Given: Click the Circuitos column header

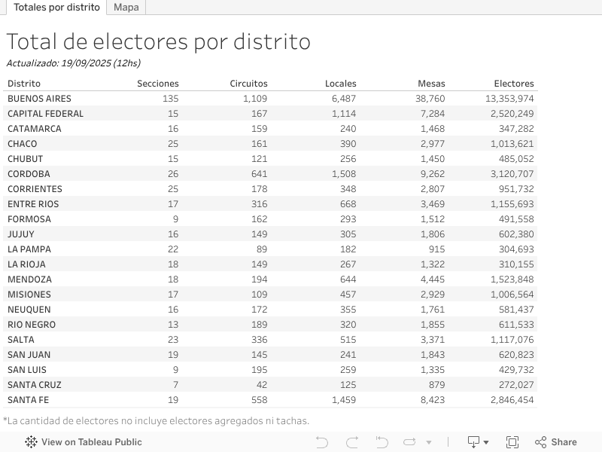Looking at the screenshot, I should point(248,84).
